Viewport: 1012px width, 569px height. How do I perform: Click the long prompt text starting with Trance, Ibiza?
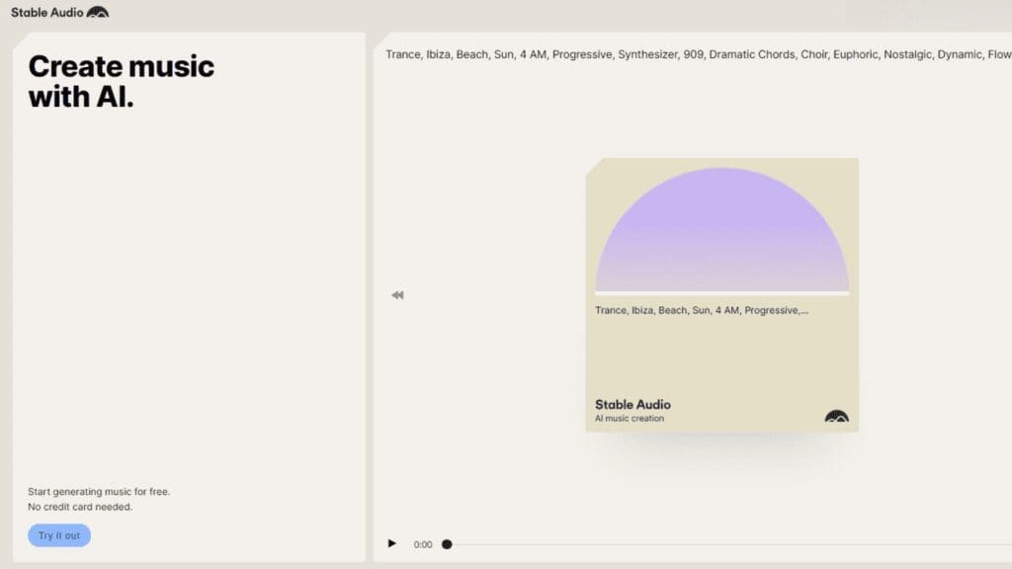[x=699, y=55]
